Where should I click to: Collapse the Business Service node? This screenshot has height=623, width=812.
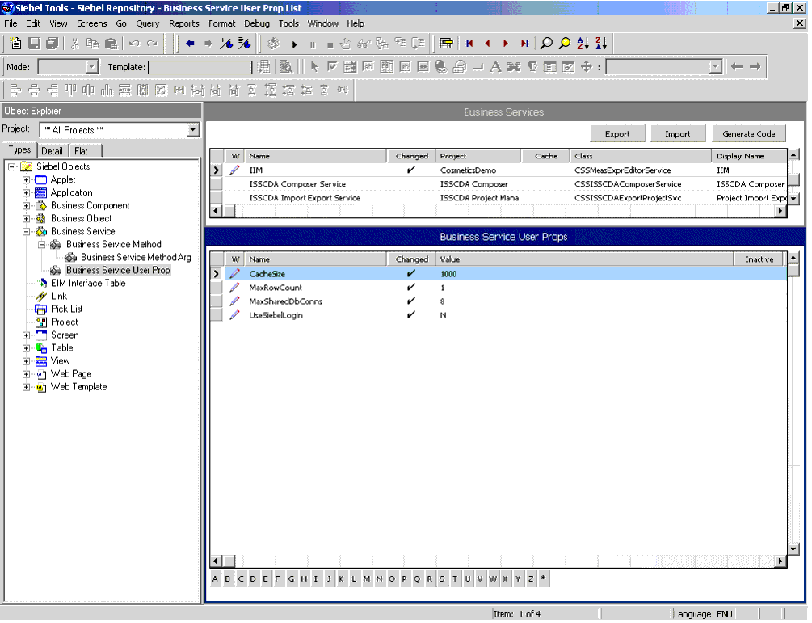pos(26,232)
